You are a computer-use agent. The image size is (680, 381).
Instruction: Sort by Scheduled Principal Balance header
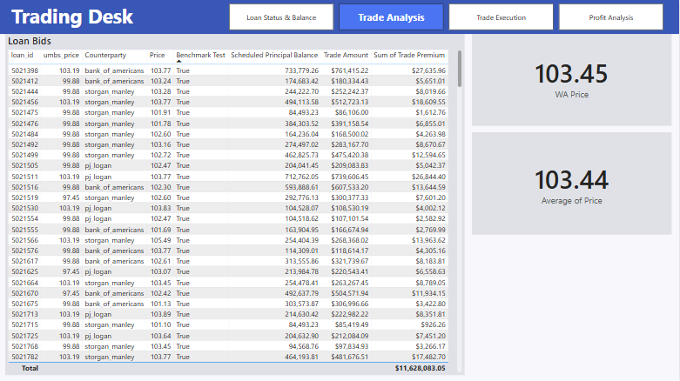(274, 55)
